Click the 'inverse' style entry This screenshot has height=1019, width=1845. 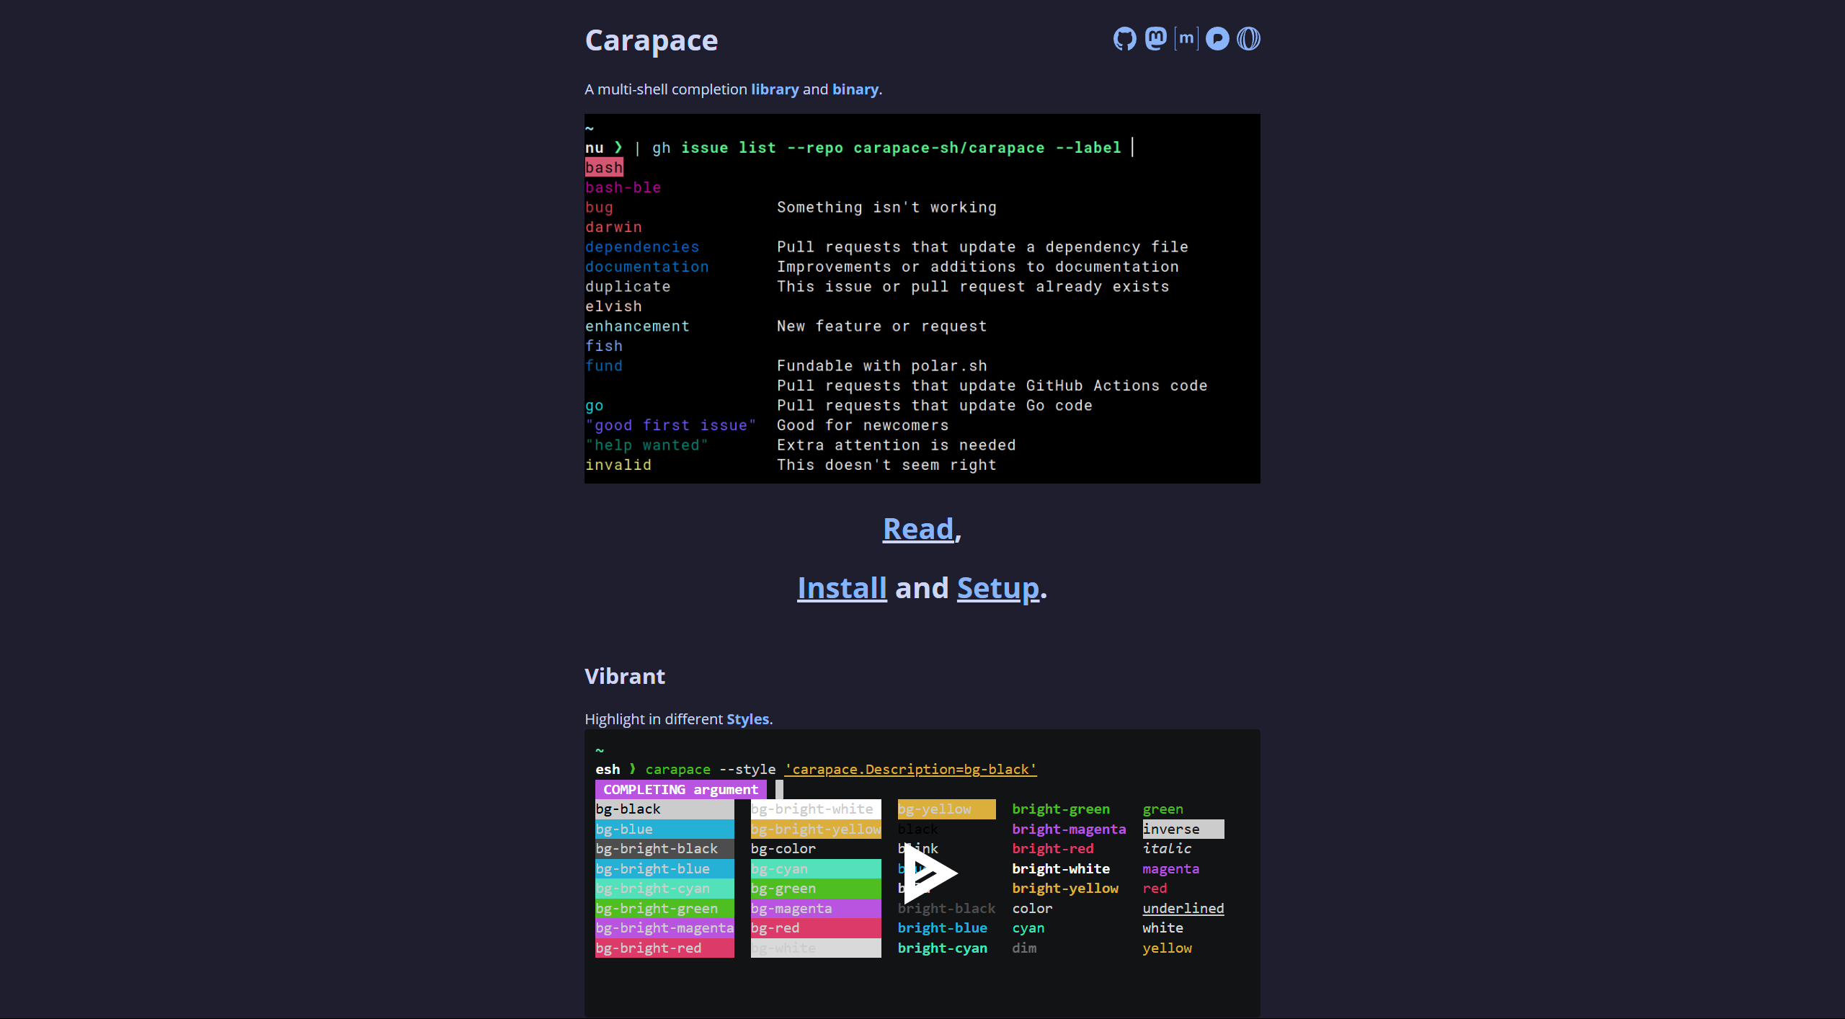[x=1183, y=829]
